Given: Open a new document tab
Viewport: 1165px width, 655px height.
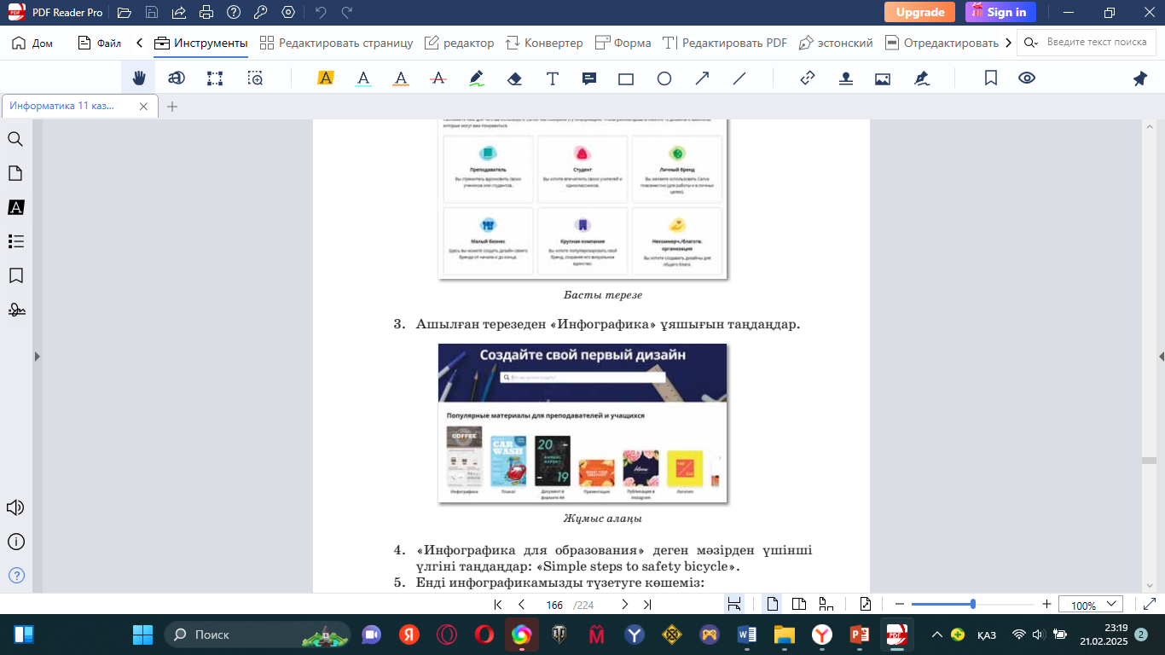Looking at the screenshot, I should pyautogui.click(x=172, y=107).
